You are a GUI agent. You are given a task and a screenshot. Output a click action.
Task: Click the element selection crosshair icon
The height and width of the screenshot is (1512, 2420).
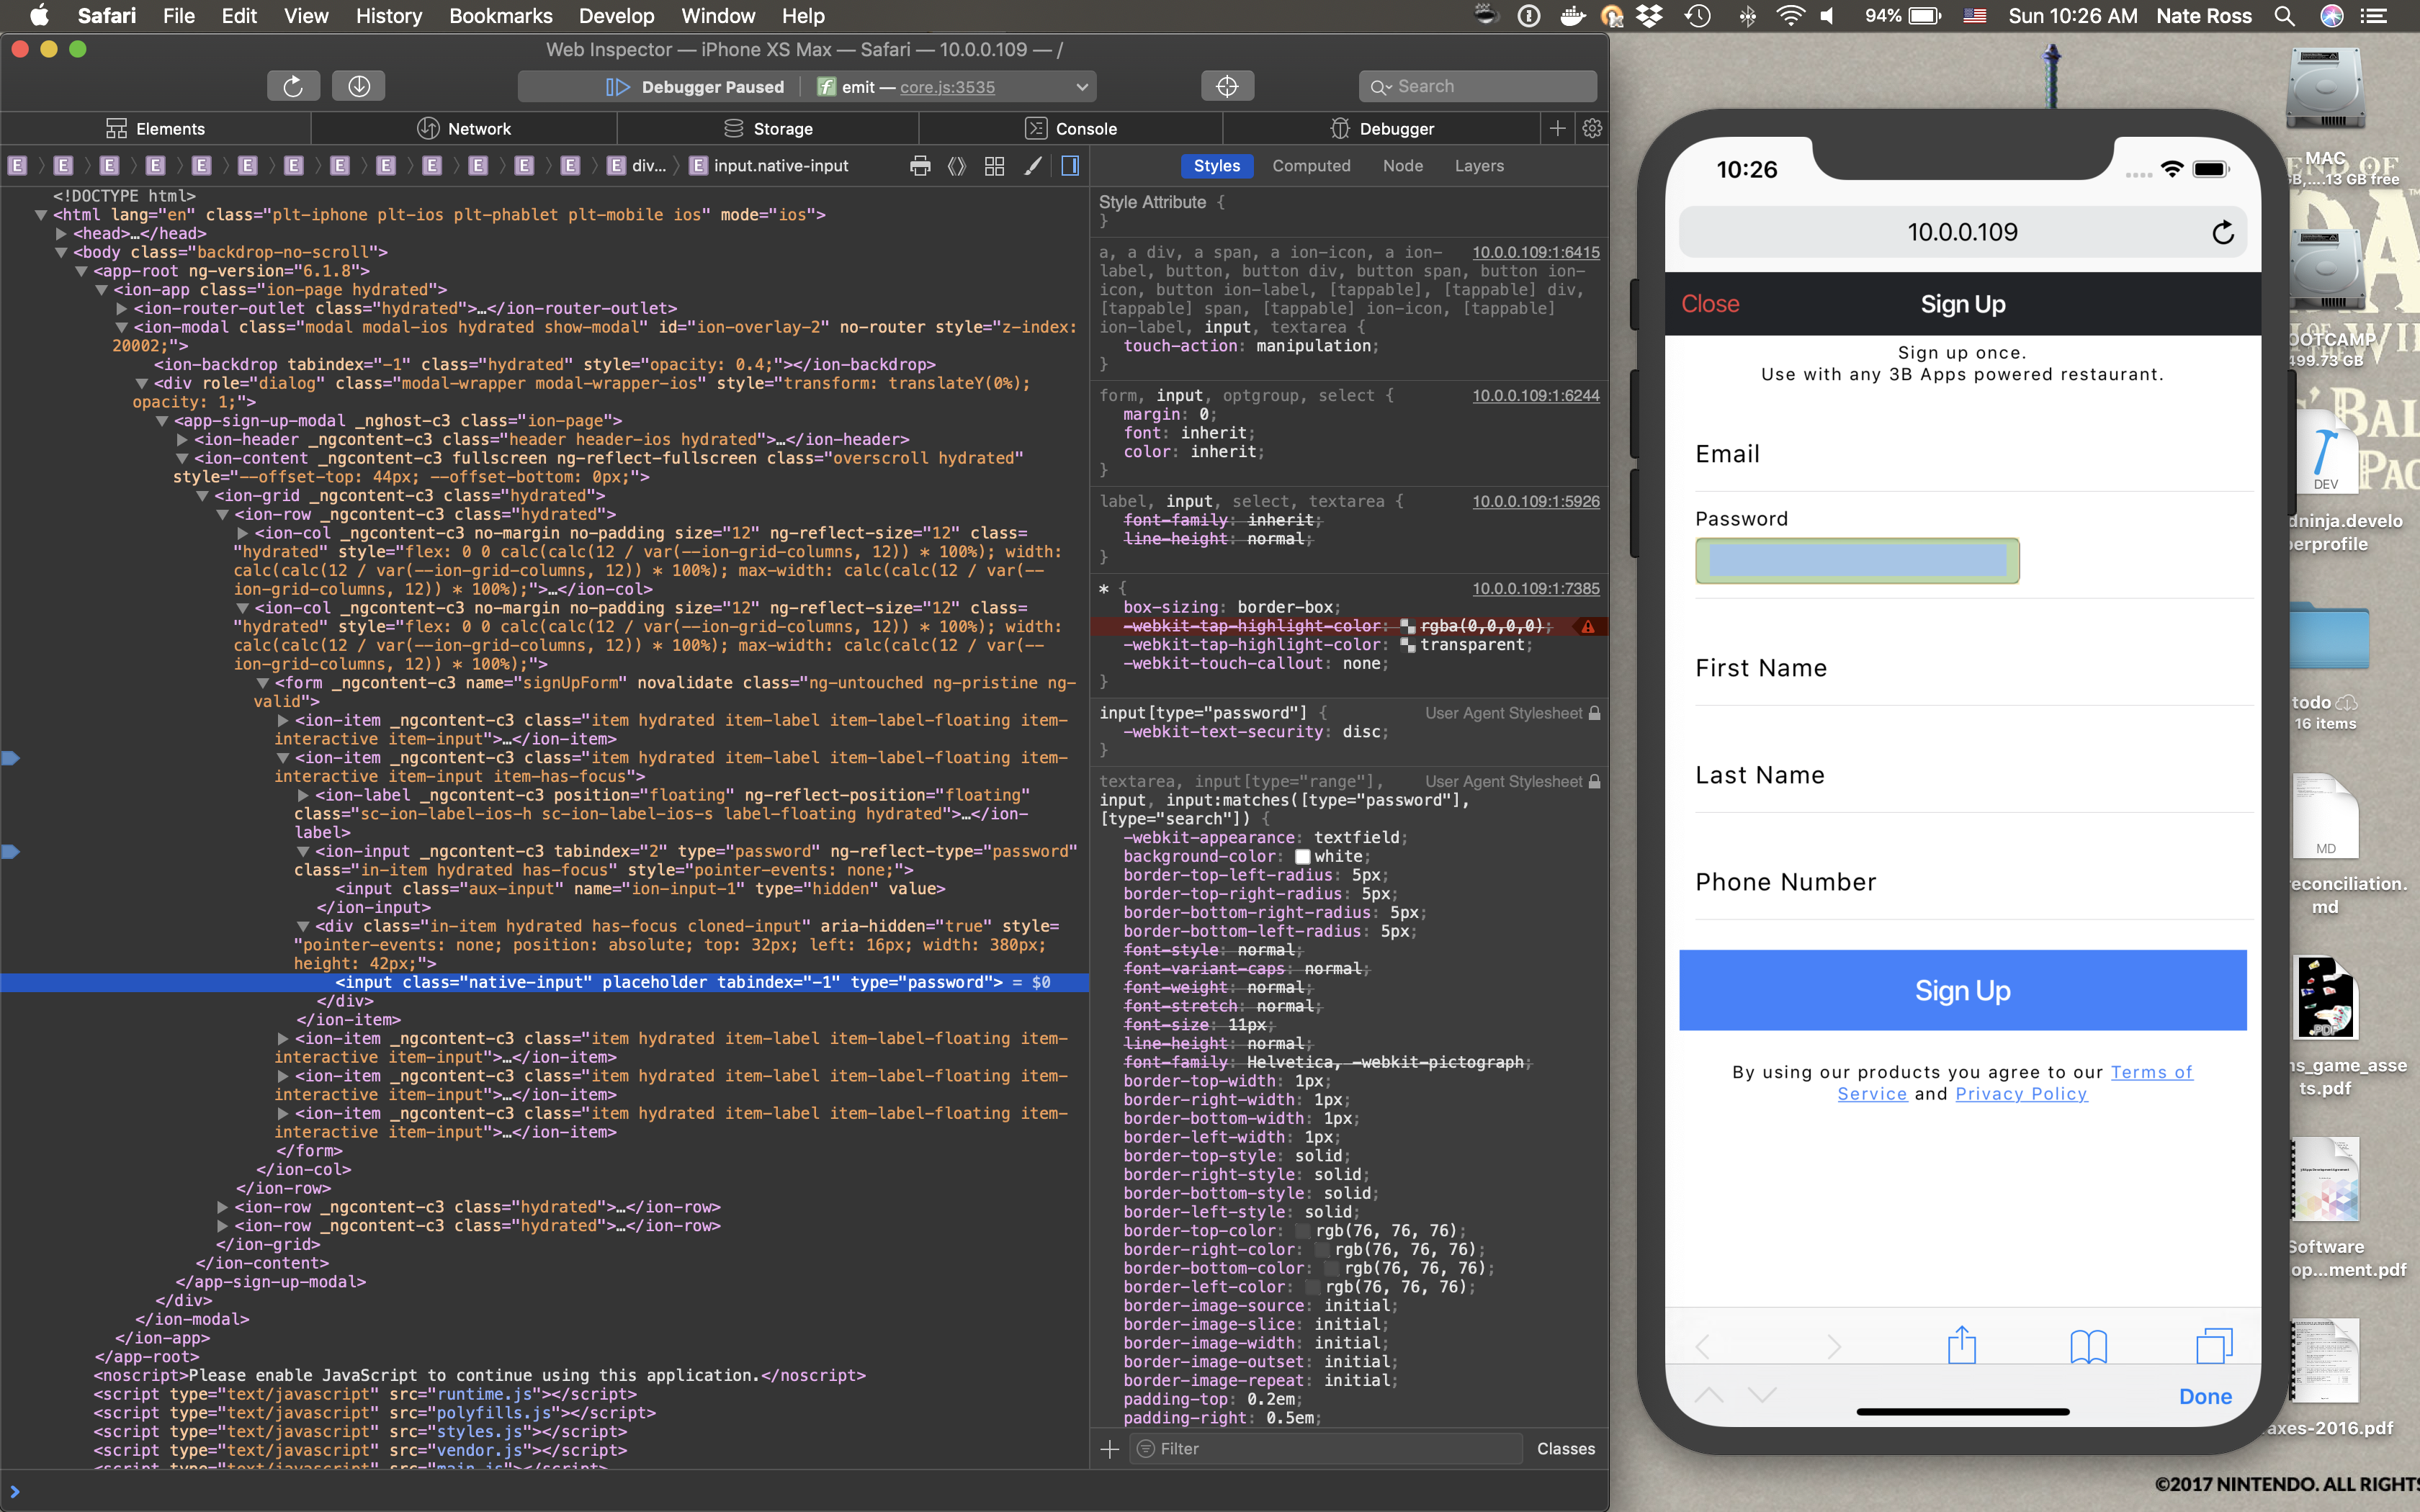(x=1227, y=87)
